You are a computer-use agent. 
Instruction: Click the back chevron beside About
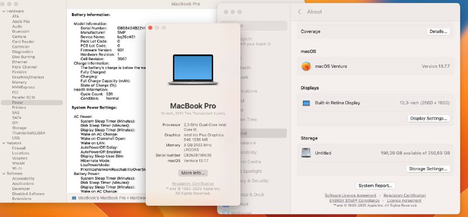tap(300, 12)
